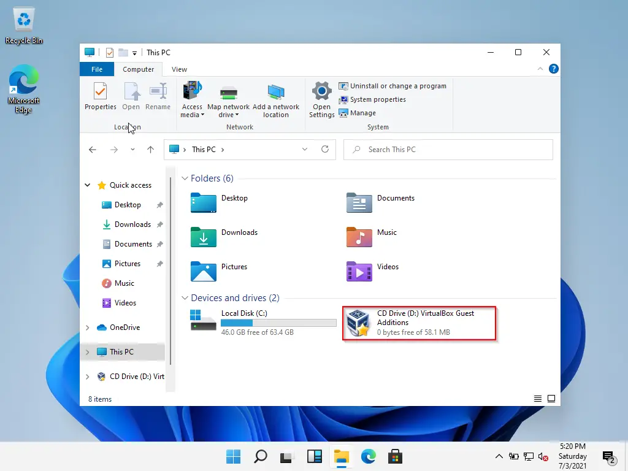The image size is (628, 471).
Task: Launch Microsoft Edge from the desktop shortcut
Action: (x=24, y=90)
